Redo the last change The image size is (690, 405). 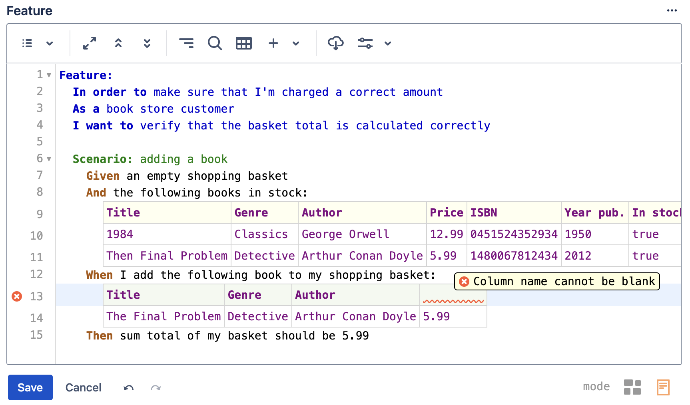pos(156,387)
